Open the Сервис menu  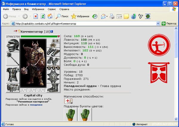tap(52, 9)
